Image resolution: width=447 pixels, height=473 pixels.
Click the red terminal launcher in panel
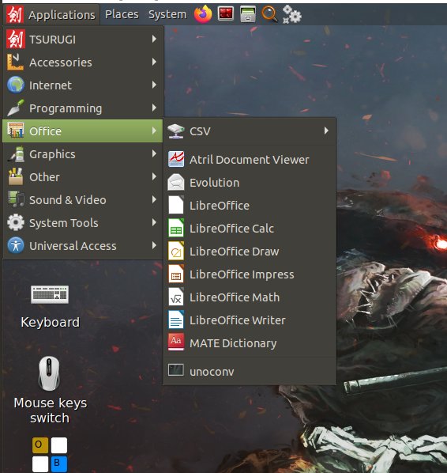click(x=226, y=14)
